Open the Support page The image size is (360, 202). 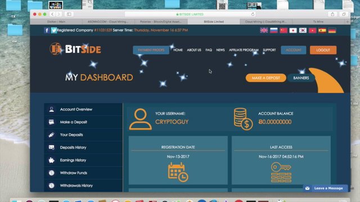(x=269, y=50)
